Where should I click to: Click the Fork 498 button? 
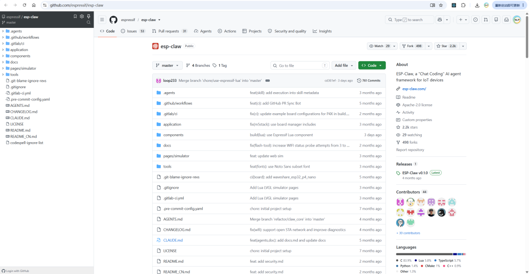tap(412, 46)
